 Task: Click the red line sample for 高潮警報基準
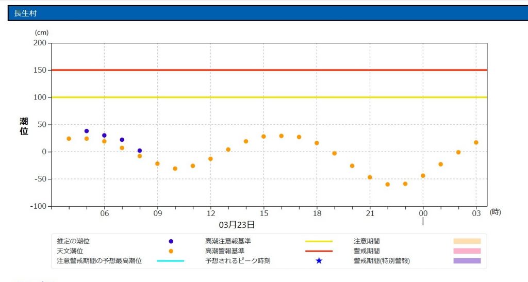pos(319,251)
